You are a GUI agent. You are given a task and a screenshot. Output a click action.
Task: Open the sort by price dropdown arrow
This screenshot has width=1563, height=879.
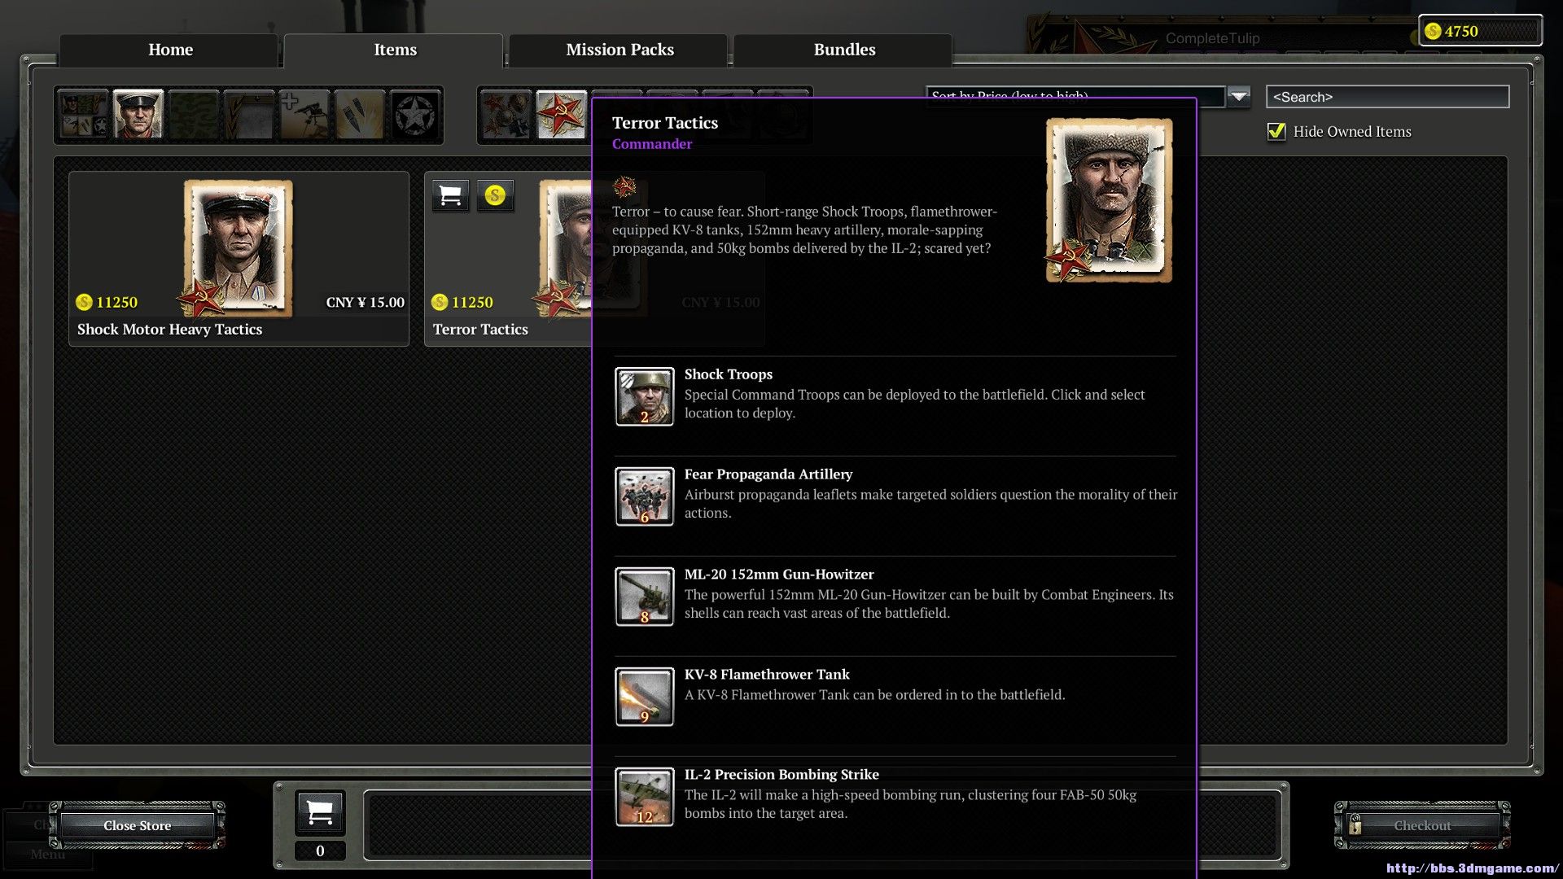[1238, 96]
